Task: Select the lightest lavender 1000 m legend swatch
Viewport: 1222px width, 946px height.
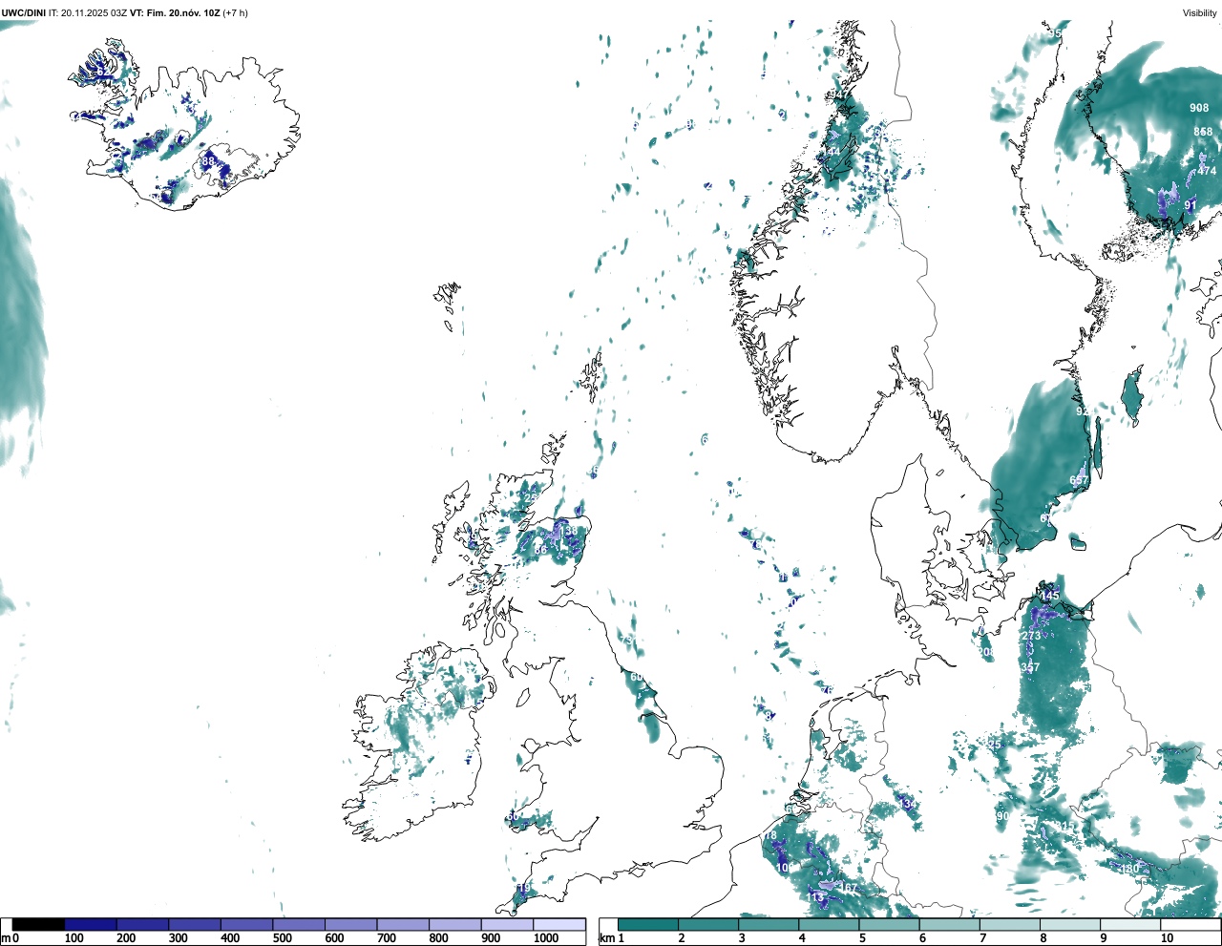Action: (x=559, y=924)
